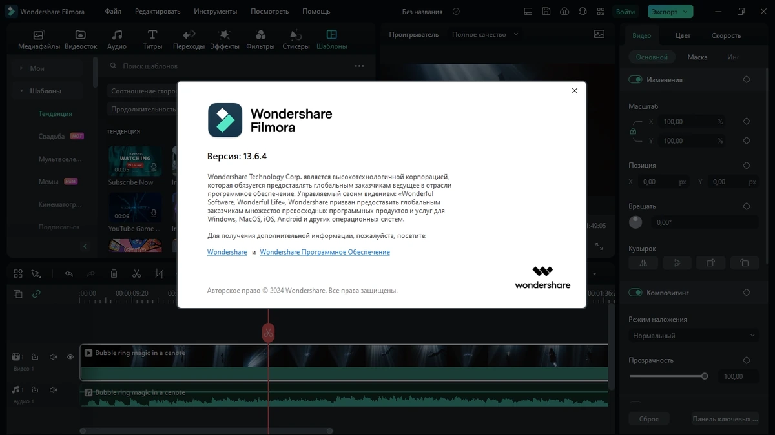This screenshot has height=435, width=775.
Task: Toggle the Композитинг switch
Action: click(x=635, y=293)
